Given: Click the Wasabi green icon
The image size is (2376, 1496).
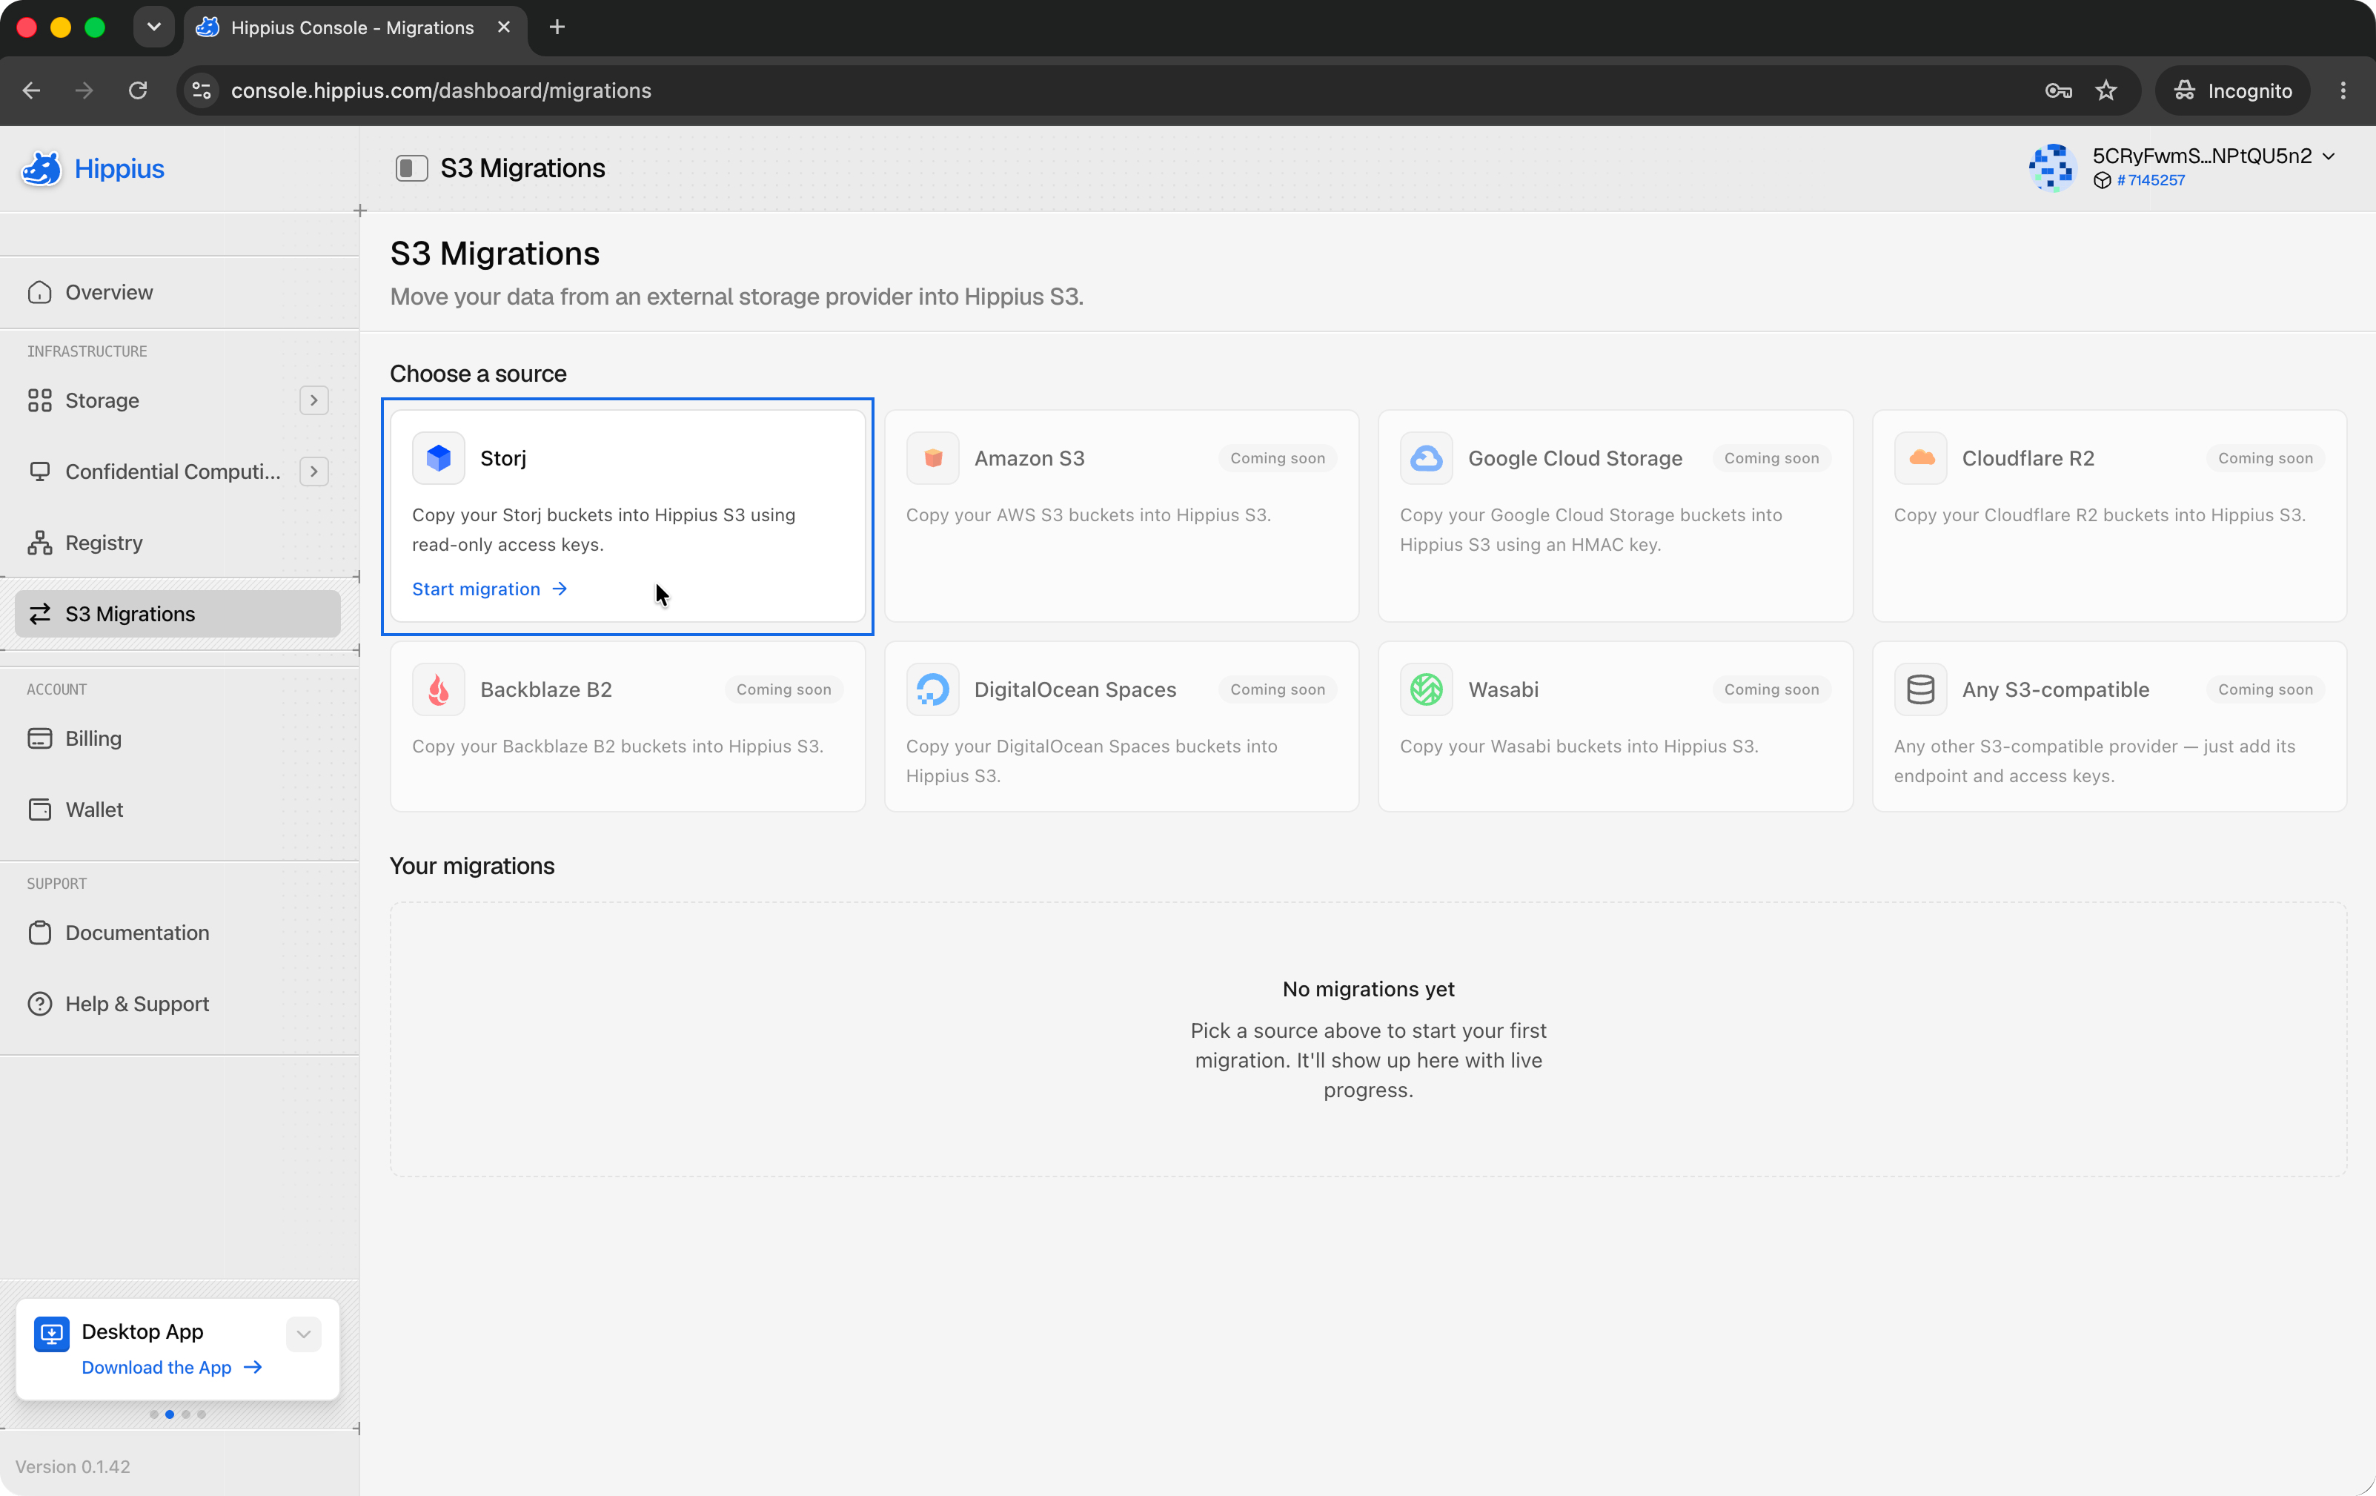Looking at the screenshot, I should [x=1426, y=689].
